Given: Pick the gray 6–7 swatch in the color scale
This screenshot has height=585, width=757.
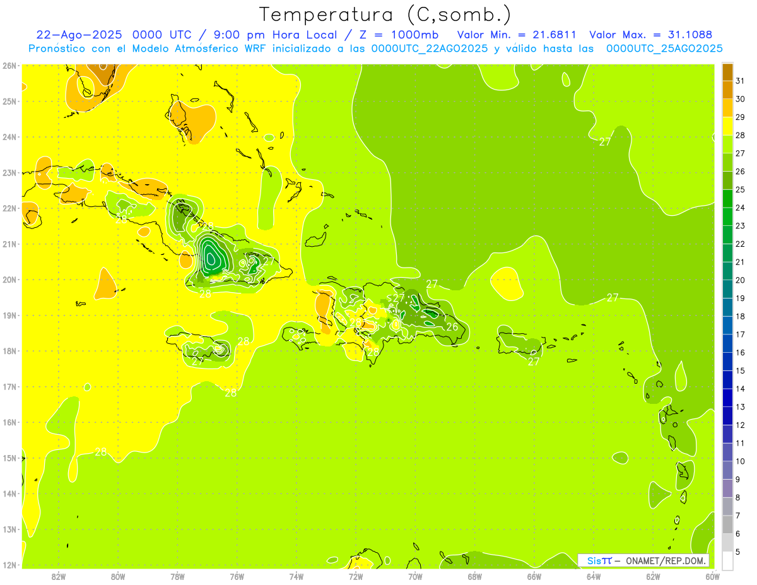Looking at the screenshot, I should 727,524.
